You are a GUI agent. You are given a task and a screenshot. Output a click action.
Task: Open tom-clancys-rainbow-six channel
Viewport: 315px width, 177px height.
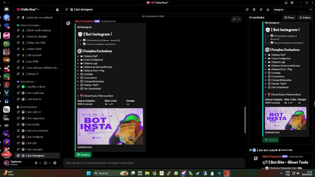[x=37, y=68]
